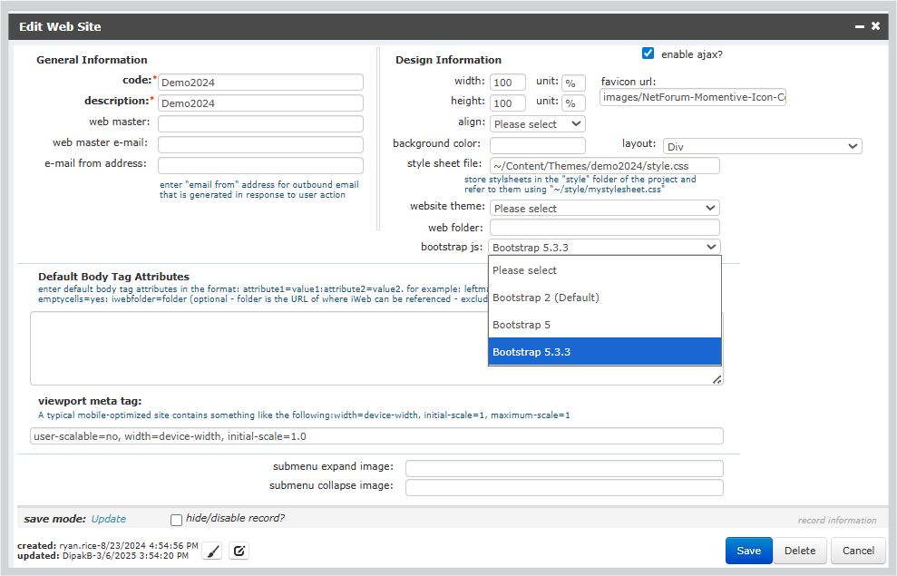This screenshot has width=897, height=576.
Task: Check the hide/disable record checkbox
Action: [x=176, y=520]
